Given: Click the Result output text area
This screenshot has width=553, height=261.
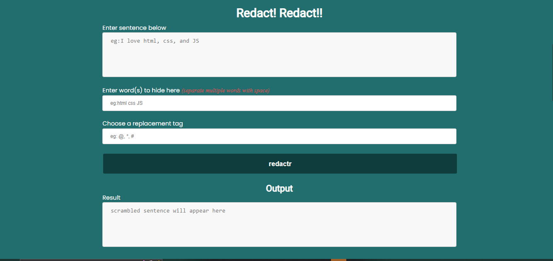Looking at the screenshot, I should (x=279, y=228).
